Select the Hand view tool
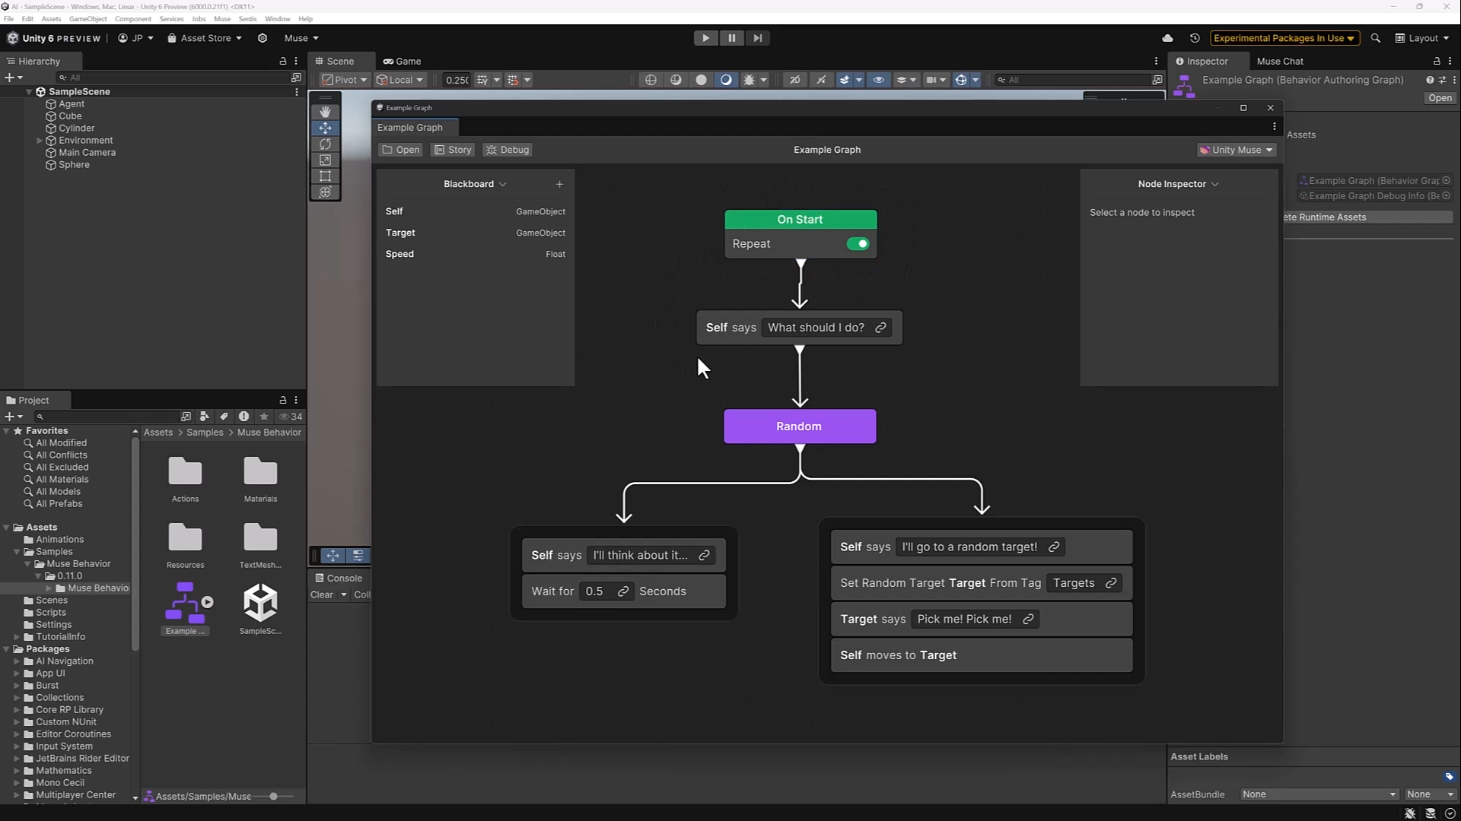 tap(325, 112)
